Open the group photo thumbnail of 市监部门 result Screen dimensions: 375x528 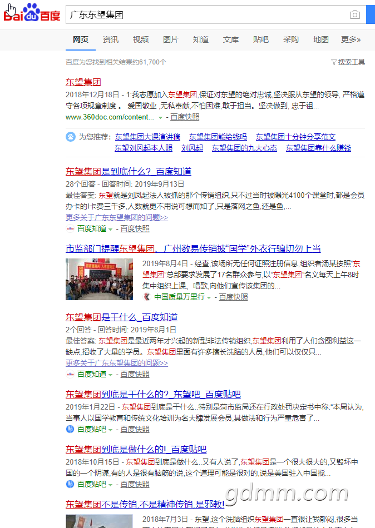(x=100, y=279)
